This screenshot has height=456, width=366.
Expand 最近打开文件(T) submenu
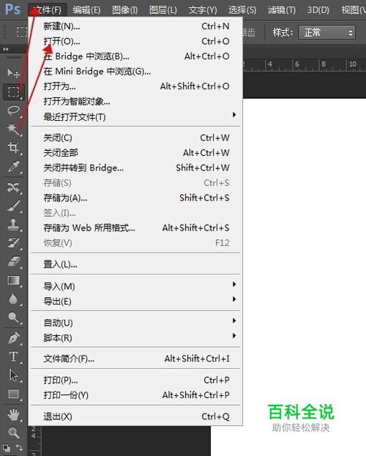(135, 116)
